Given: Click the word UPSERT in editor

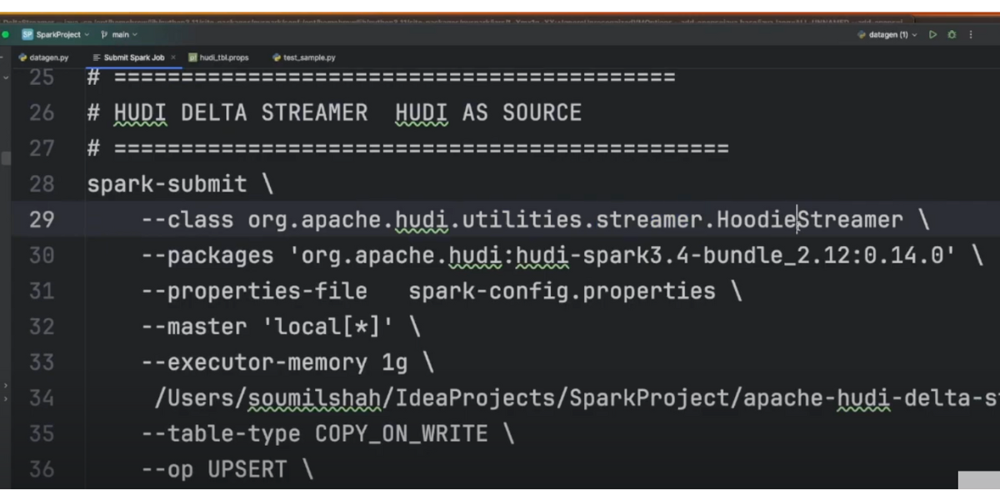Looking at the screenshot, I should click(x=247, y=470).
